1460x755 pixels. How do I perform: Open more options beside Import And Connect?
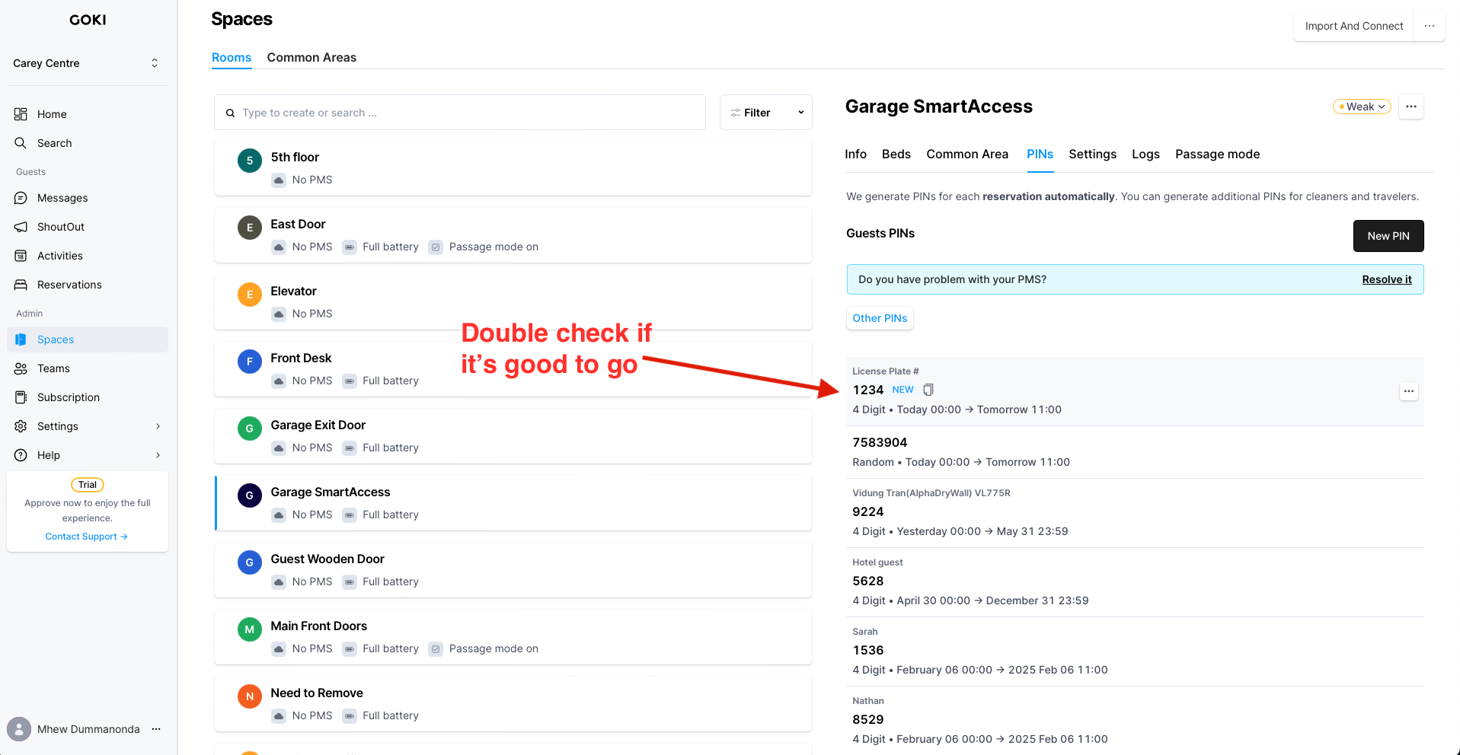coord(1430,26)
